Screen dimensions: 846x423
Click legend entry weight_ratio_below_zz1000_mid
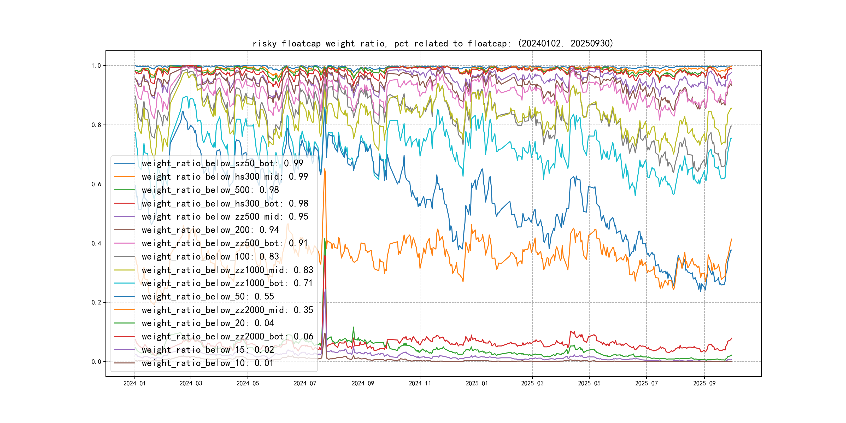227,270
